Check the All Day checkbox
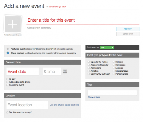This screenshot has width=143, height=122. tap(7, 79)
